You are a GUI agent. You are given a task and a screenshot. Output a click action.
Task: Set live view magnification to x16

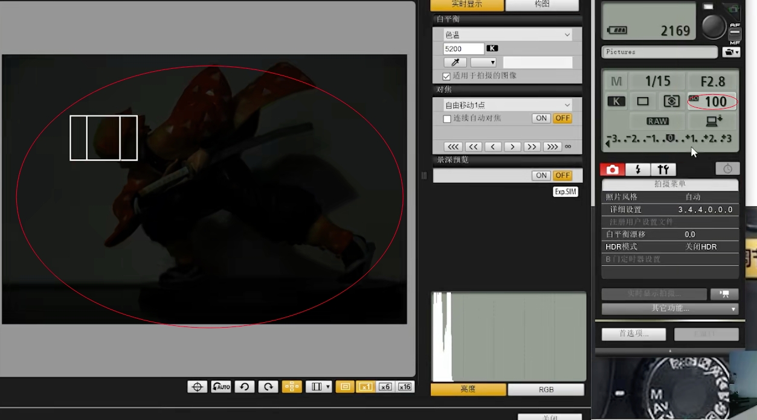[x=405, y=387]
